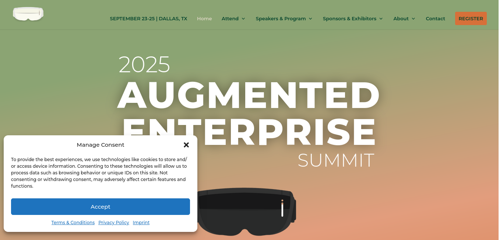Open the Privacy Policy link

tap(114, 223)
